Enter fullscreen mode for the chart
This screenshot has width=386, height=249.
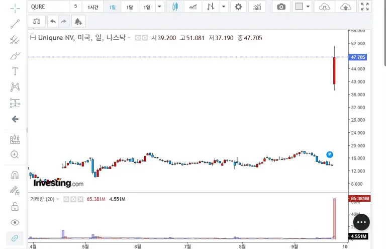(x=365, y=7)
